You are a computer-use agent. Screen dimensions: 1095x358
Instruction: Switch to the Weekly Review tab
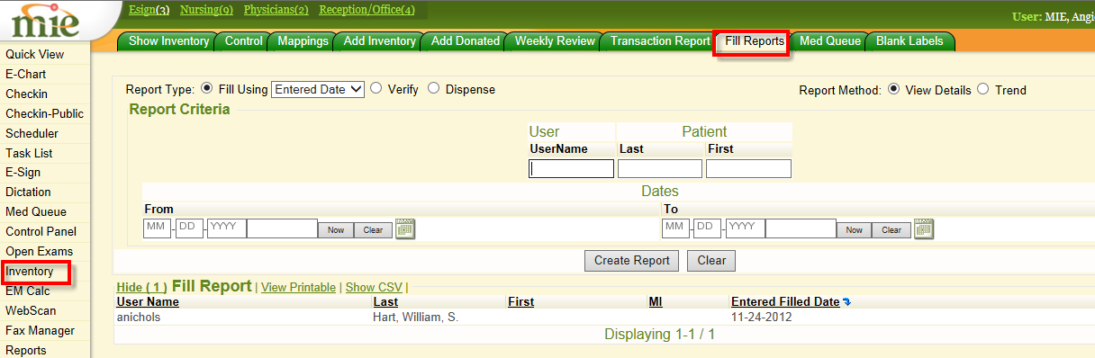(x=555, y=41)
